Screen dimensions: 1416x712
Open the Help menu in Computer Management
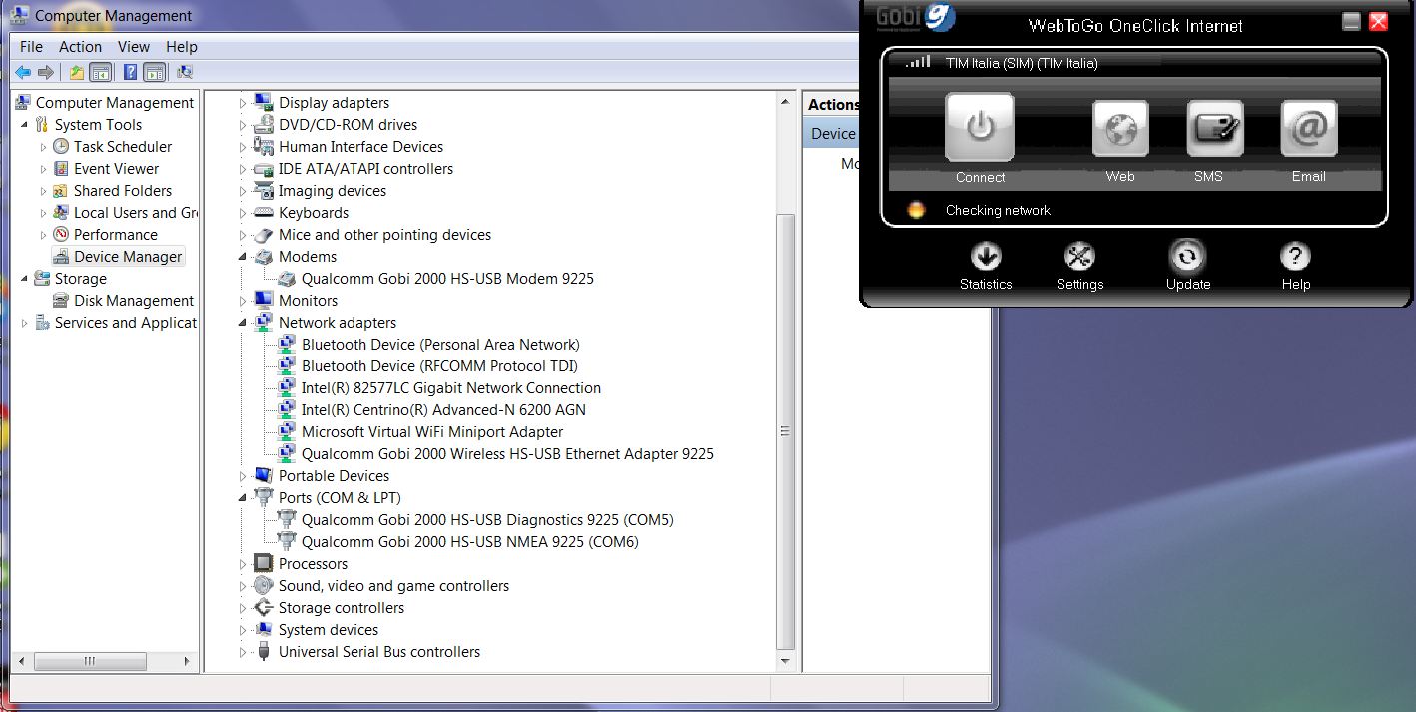[x=182, y=47]
